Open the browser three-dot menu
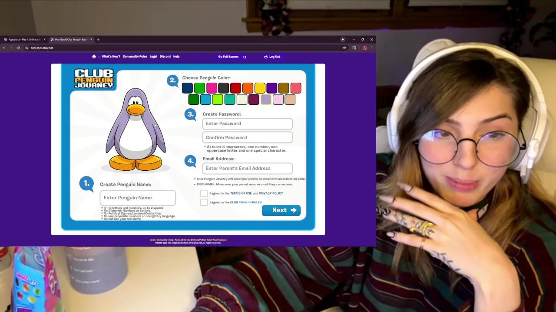 coord(372,48)
